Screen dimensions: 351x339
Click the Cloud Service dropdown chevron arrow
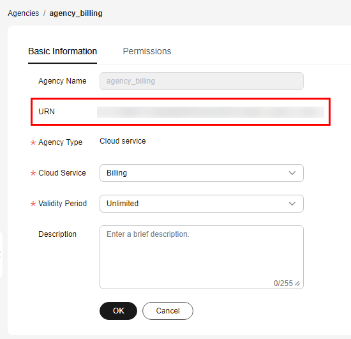(x=292, y=173)
